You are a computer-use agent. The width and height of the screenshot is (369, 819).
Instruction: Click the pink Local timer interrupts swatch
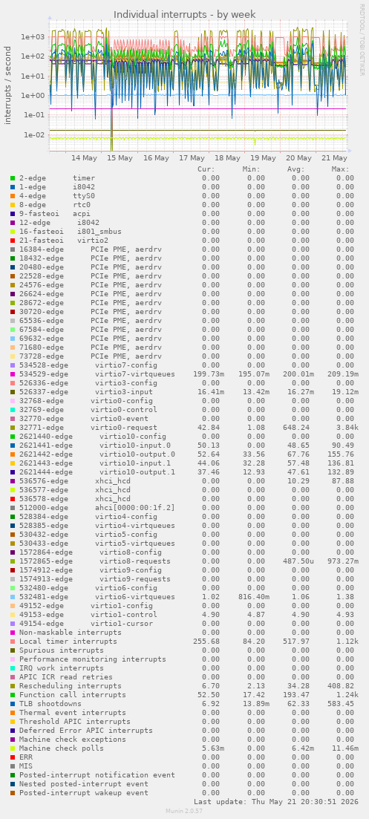[x=13, y=641]
